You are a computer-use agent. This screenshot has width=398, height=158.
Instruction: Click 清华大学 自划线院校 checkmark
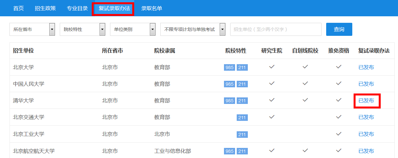pos(305,100)
